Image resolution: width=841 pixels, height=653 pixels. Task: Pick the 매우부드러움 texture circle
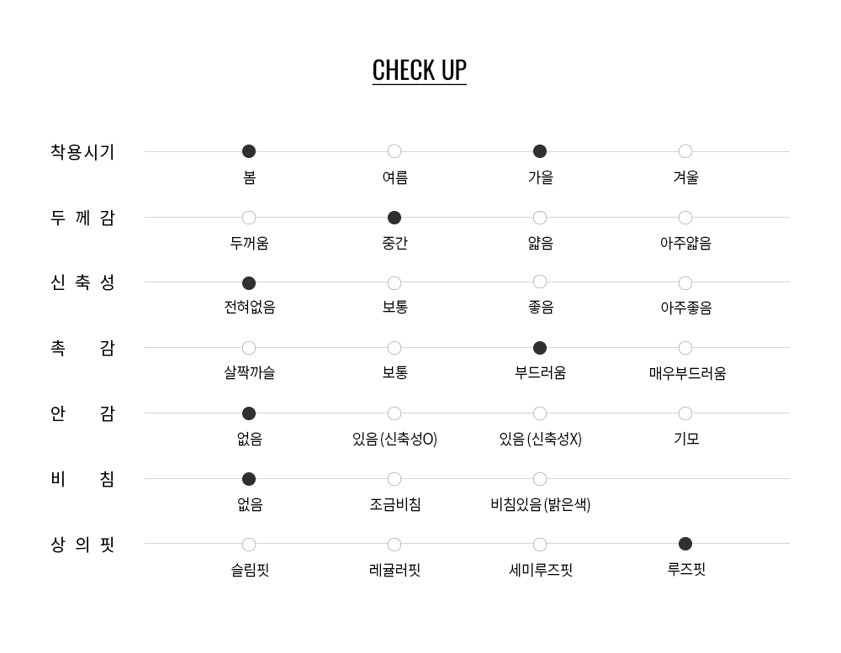click(x=685, y=348)
